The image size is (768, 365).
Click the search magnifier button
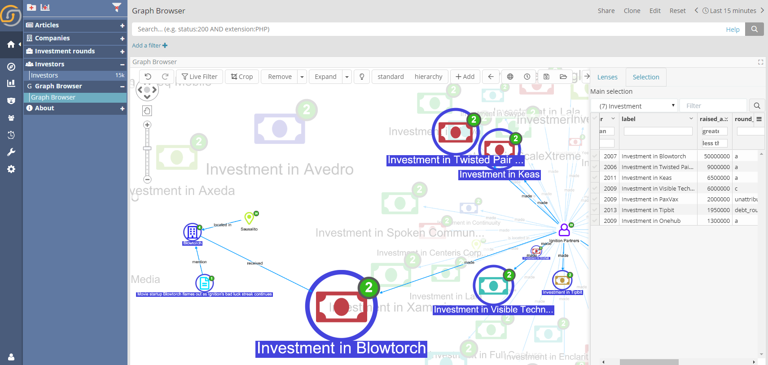(755, 29)
